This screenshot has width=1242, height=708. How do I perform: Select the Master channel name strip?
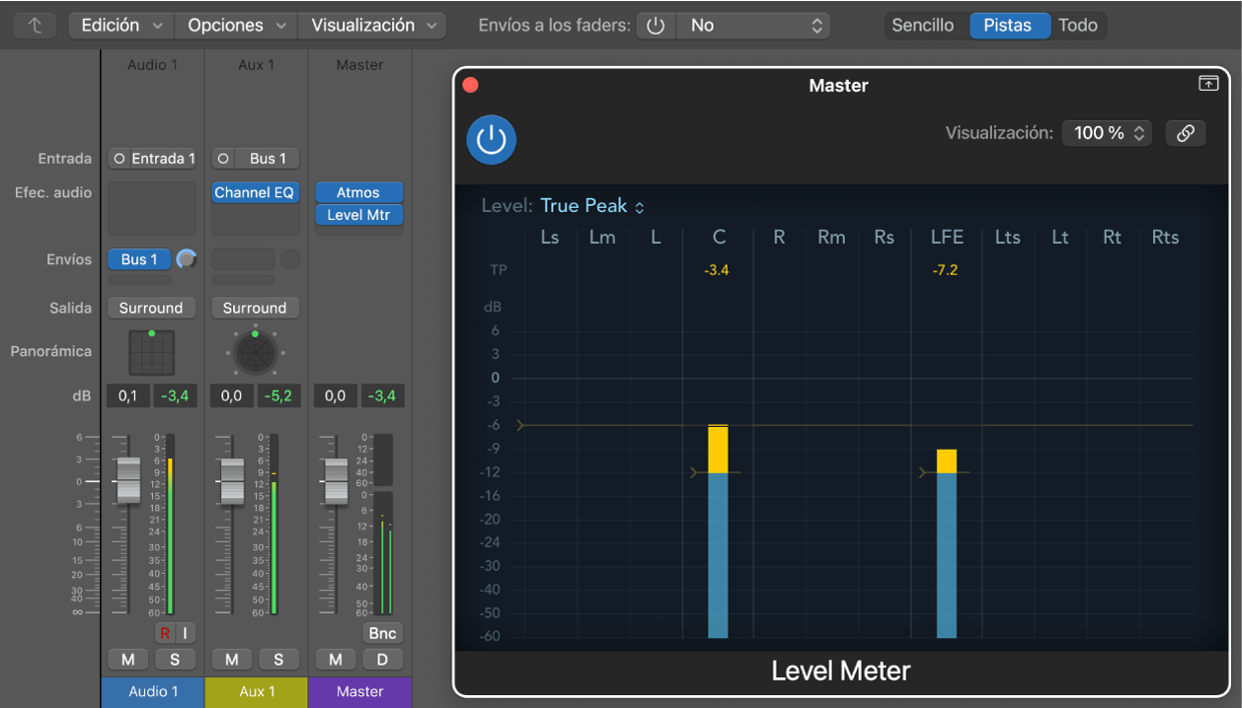tap(359, 692)
